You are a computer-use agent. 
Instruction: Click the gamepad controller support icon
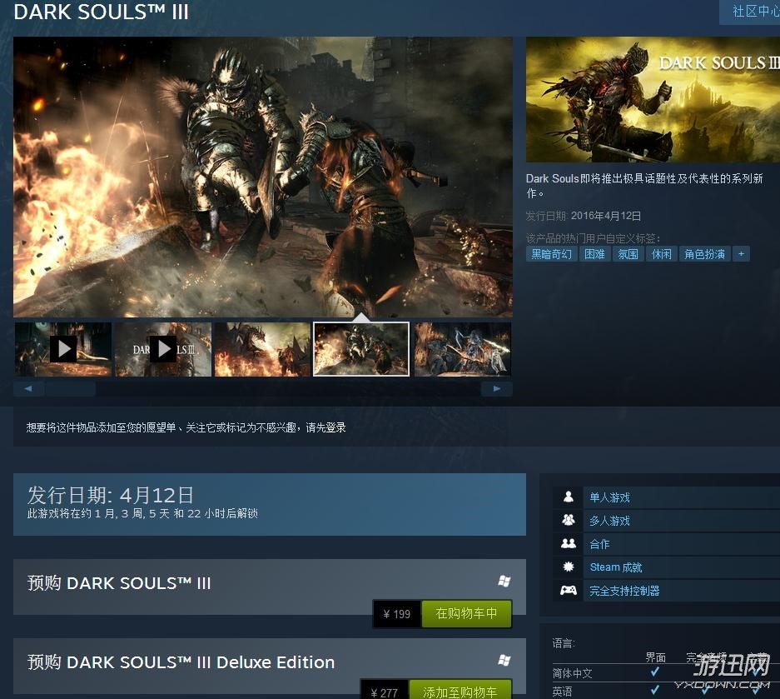[x=569, y=591]
